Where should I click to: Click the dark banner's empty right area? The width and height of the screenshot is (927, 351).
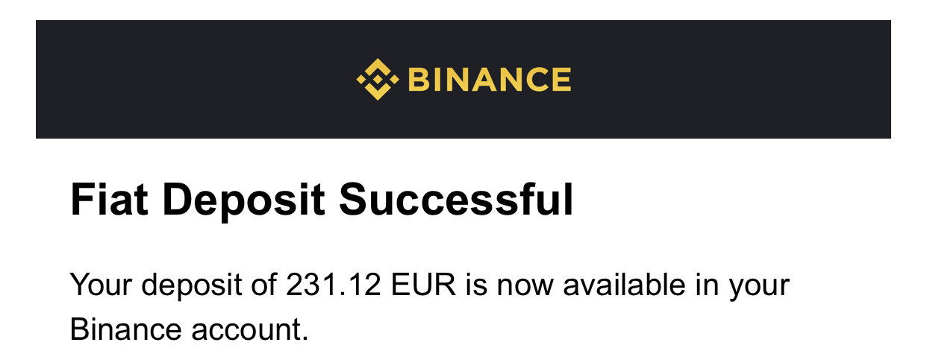point(731,79)
